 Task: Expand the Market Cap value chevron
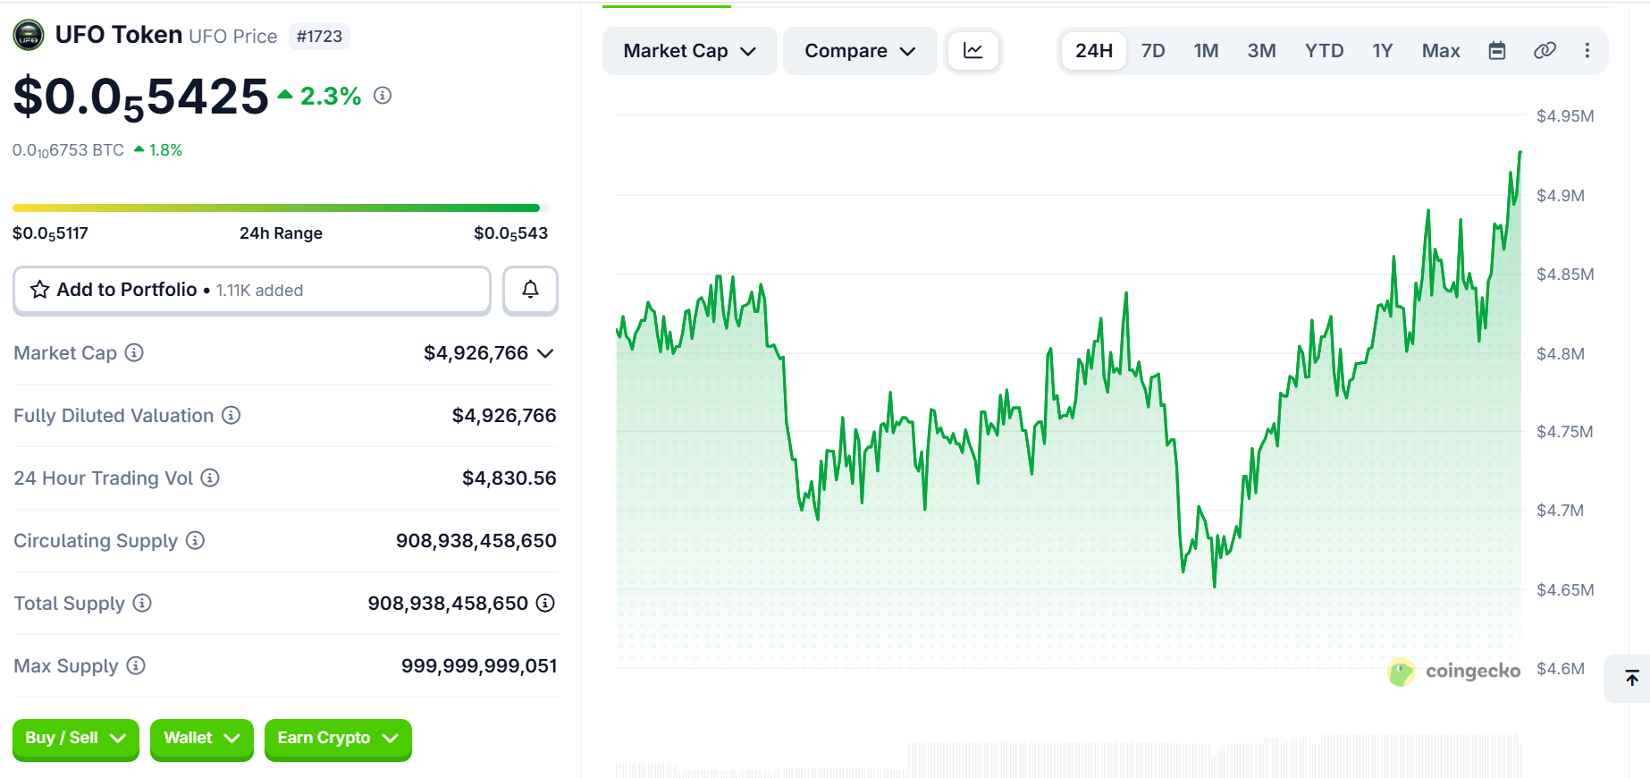545,353
